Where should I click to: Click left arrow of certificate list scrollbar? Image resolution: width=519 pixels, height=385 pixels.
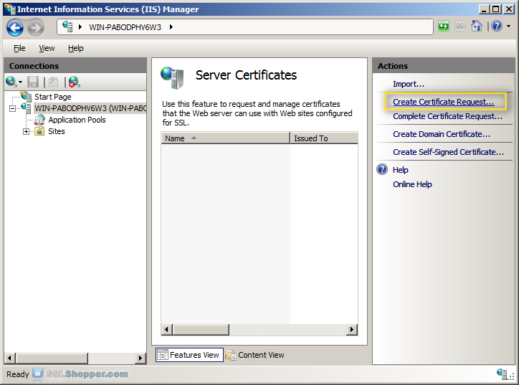click(166, 329)
